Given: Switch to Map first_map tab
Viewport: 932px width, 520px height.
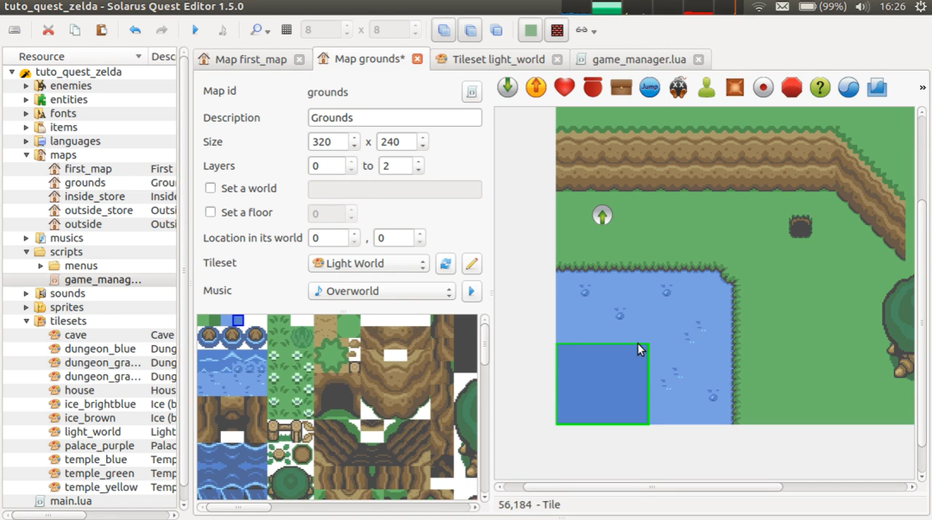Looking at the screenshot, I should (250, 60).
